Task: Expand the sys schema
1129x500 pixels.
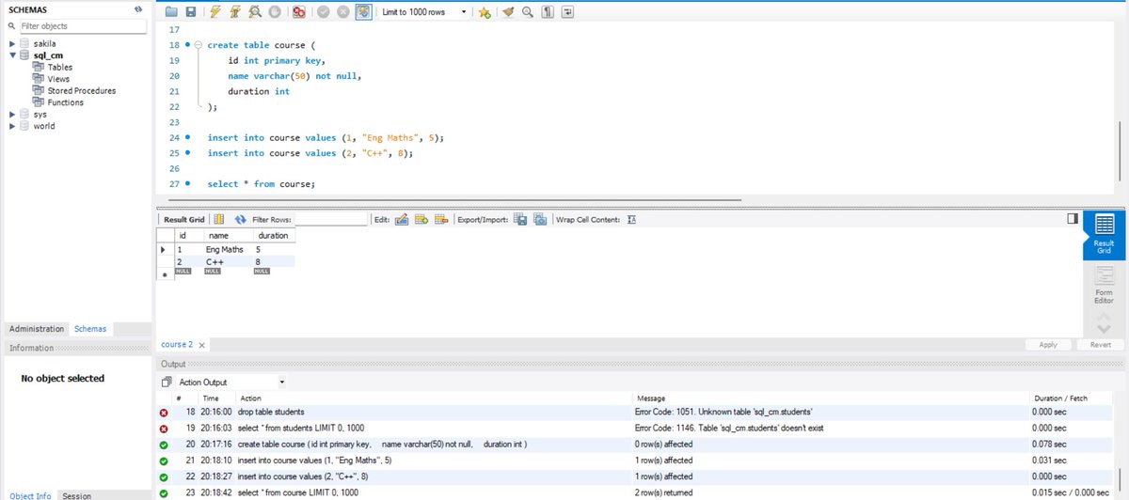Action: coord(12,114)
